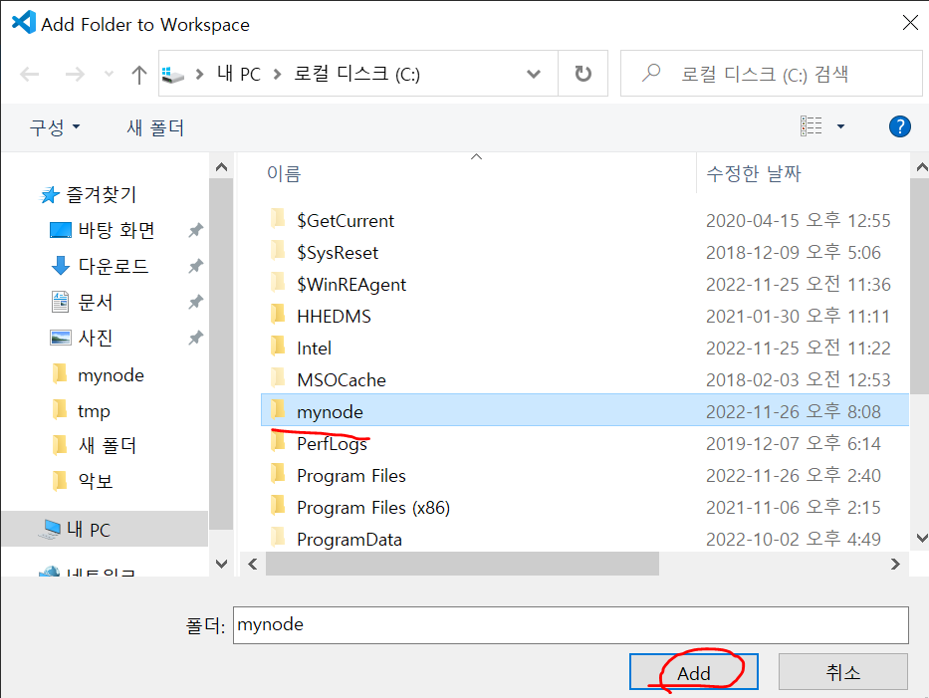
Task: Expand the address bar history dropdown
Action: click(534, 73)
